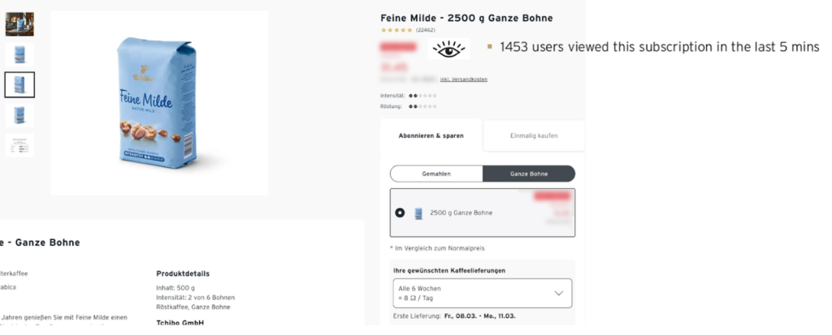Switch to the Einmalig kaufen tab

[x=534, y=135]
